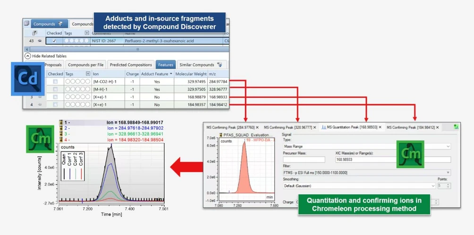Select Perfluoro-2-methyl-3-oxahexanoic acid name cell
This screenshot has height=235, width=474.
click(173, 41)
